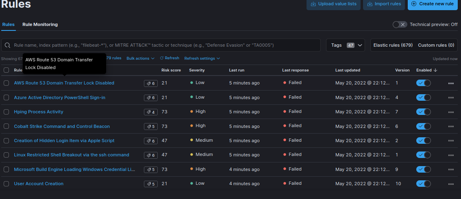Viewport: 461px width, 199px height.
Task: Toggle the Technical preview switch
Action: click(x=400, y=25)
